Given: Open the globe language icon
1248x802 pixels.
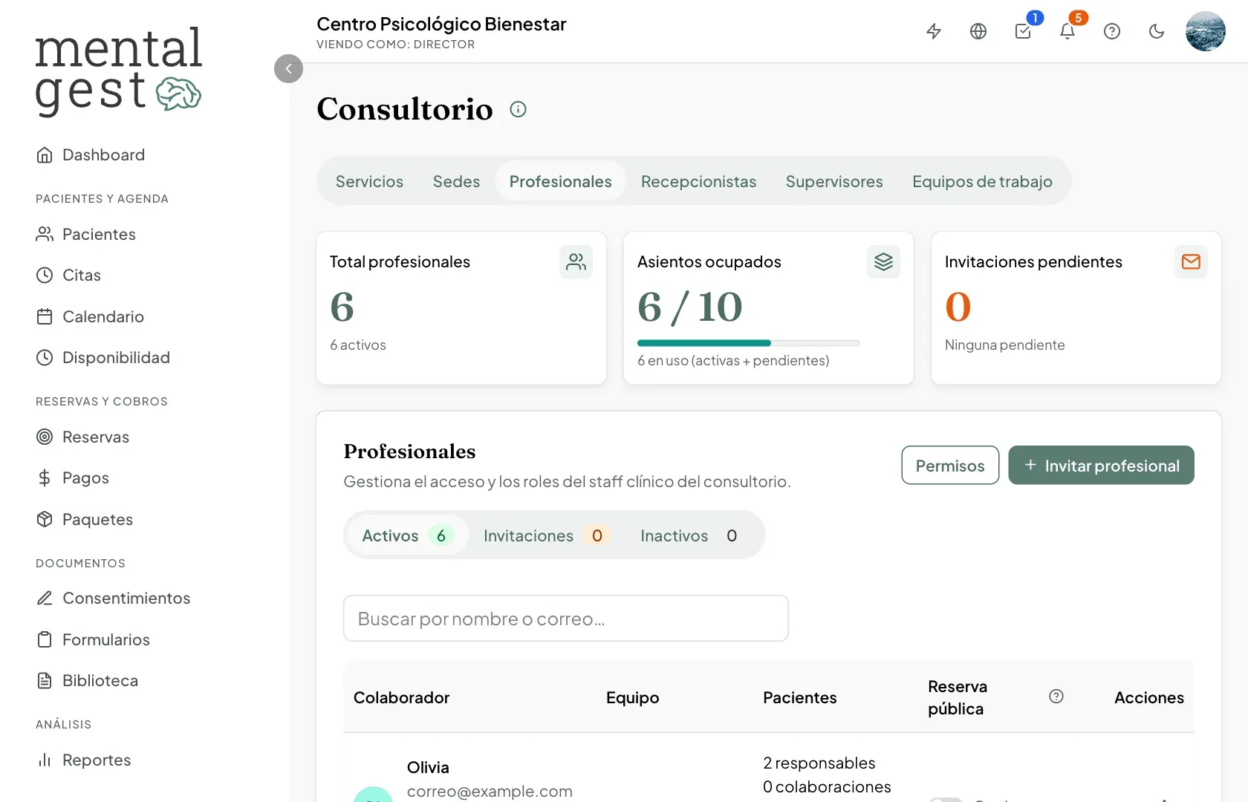Looking at the screenshot, I should point(978,31).
